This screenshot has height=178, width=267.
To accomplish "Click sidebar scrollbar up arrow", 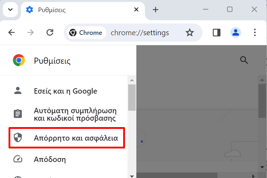I will 132,80.
